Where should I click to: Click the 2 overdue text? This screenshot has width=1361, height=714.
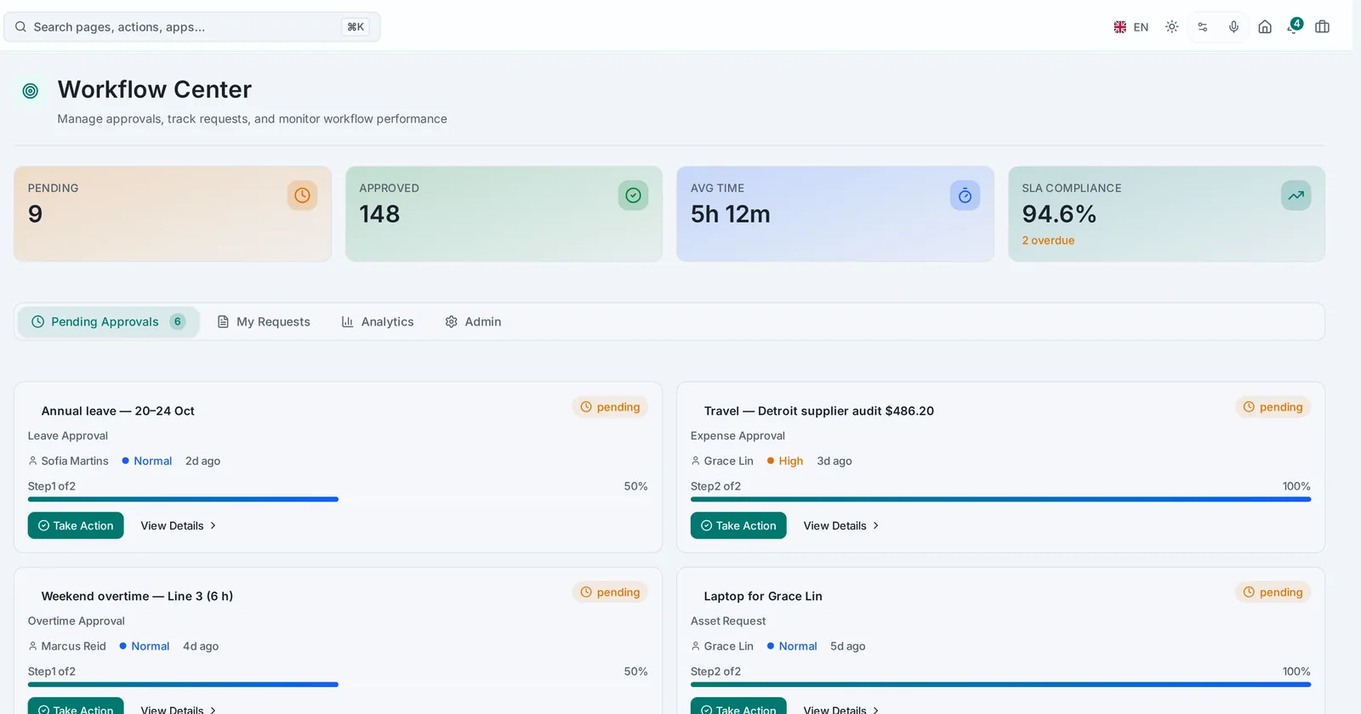(x=1048, y=241)
